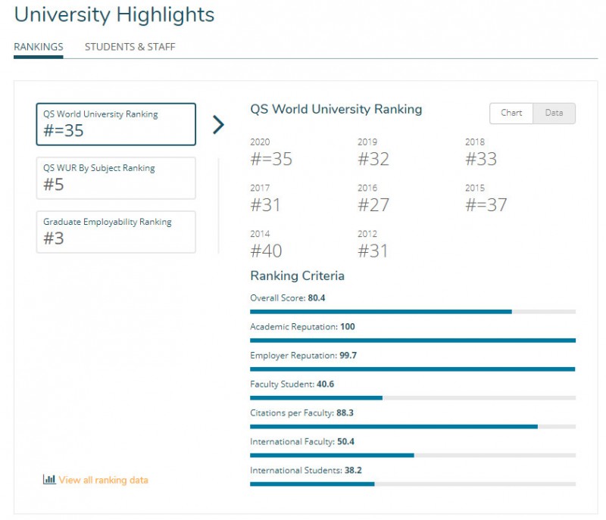Click the University Highlights heading
Screen dimensions: 606x520
tap(114, 14)
